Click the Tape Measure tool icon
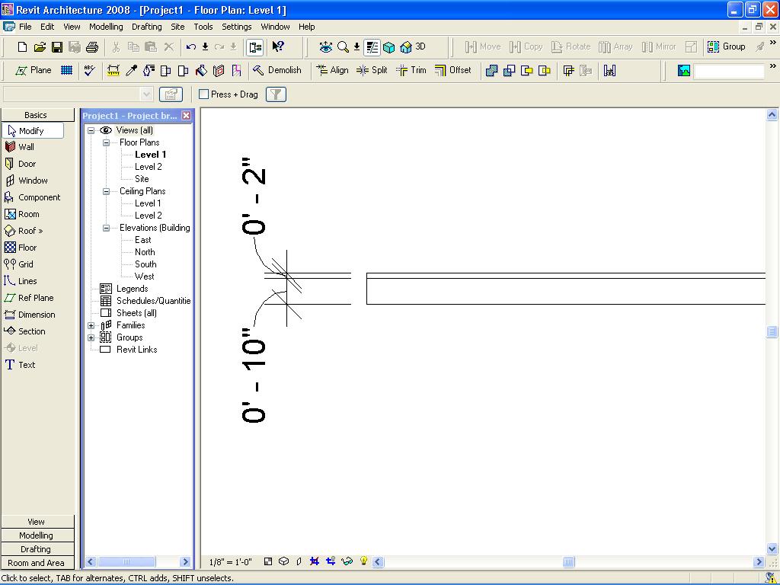 coord(113,70)
